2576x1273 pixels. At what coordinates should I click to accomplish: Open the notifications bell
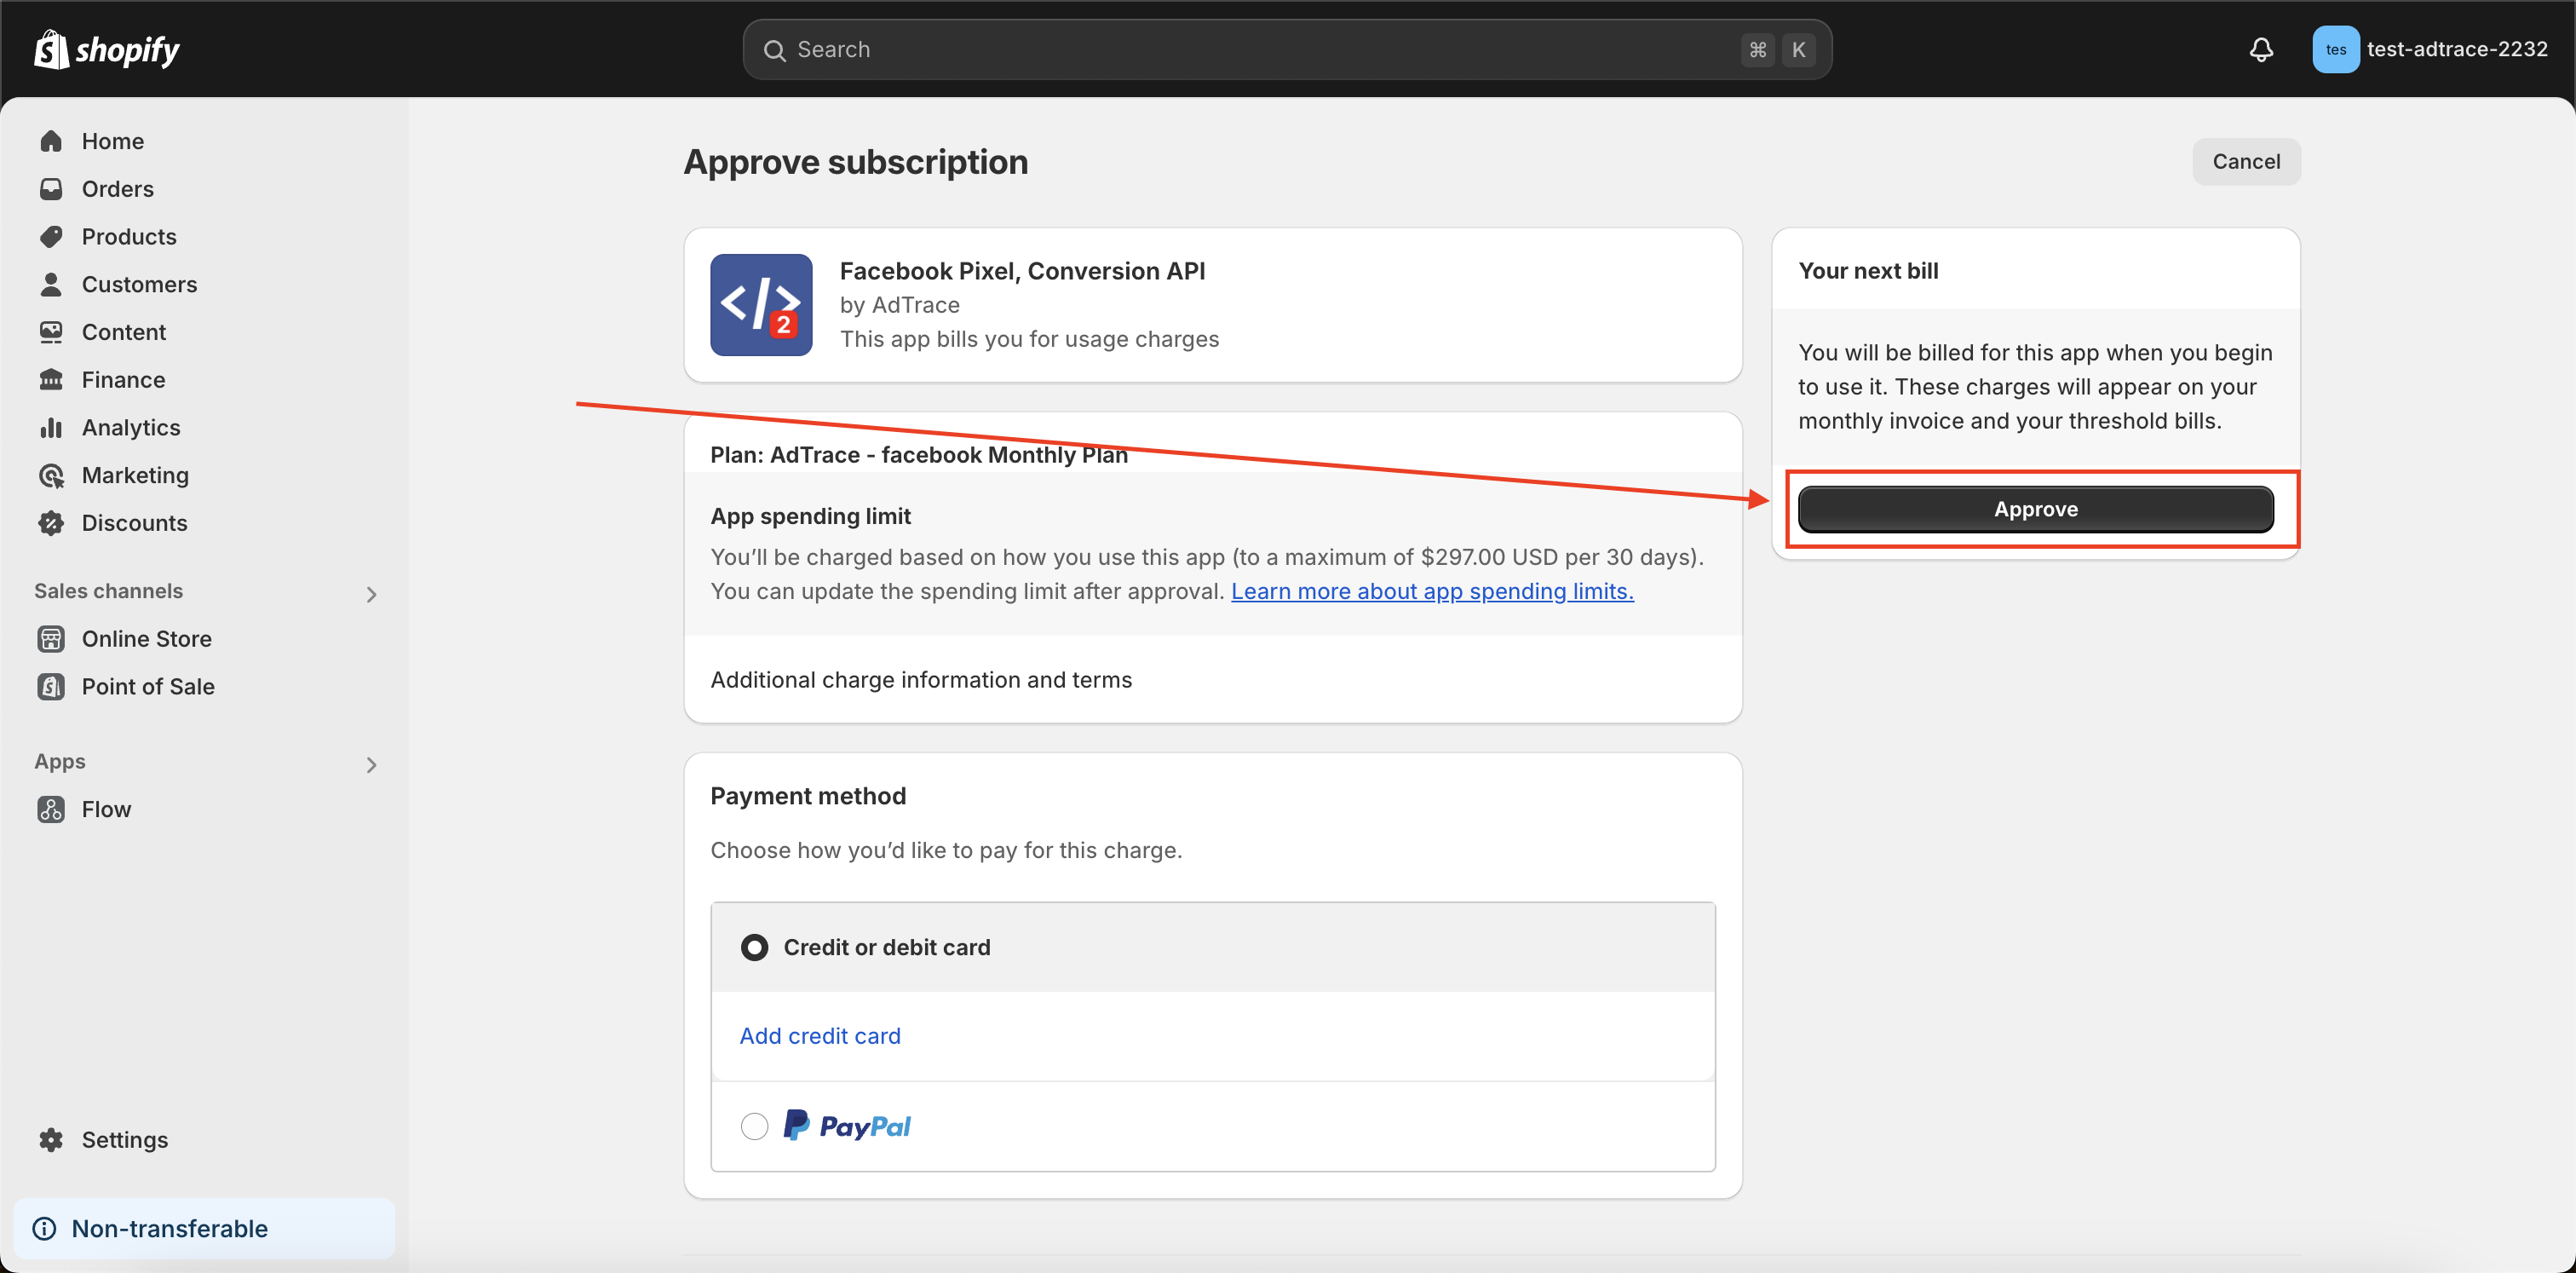[x=2261, y=49]
